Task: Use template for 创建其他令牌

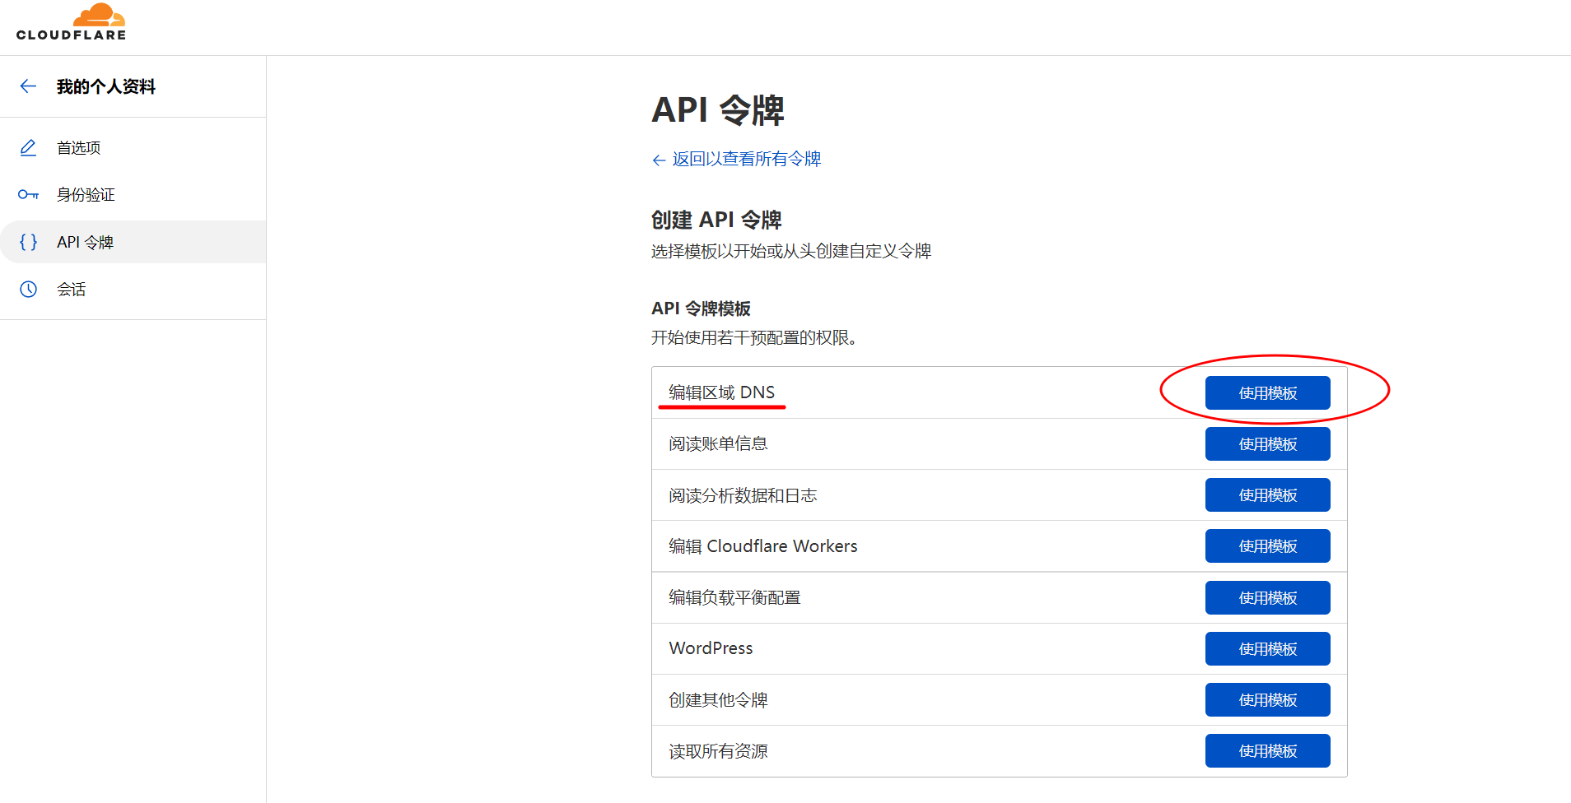Action: [1267, 700]
